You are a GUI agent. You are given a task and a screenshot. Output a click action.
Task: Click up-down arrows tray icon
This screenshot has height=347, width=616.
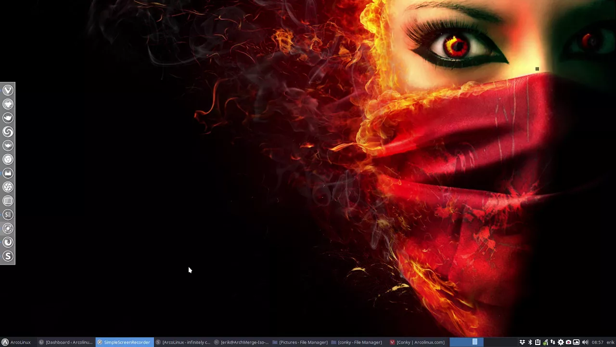[553, 342]
